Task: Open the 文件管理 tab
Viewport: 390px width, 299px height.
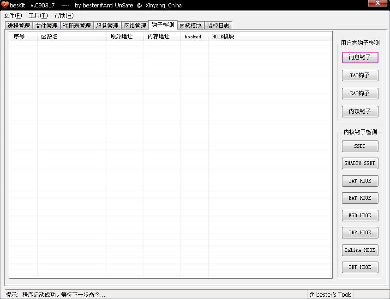Action: click(47, 26)
